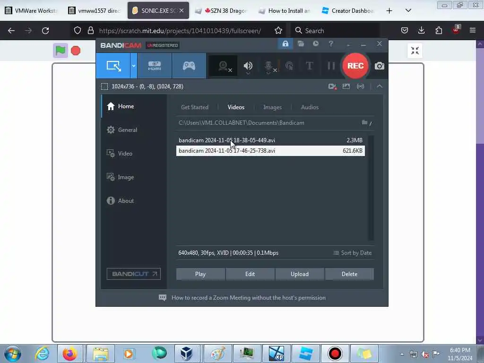The width and height of the screenshot is (484, 363).
Task: Open scheduled recording clock icon
Action: tap(315, 44)
